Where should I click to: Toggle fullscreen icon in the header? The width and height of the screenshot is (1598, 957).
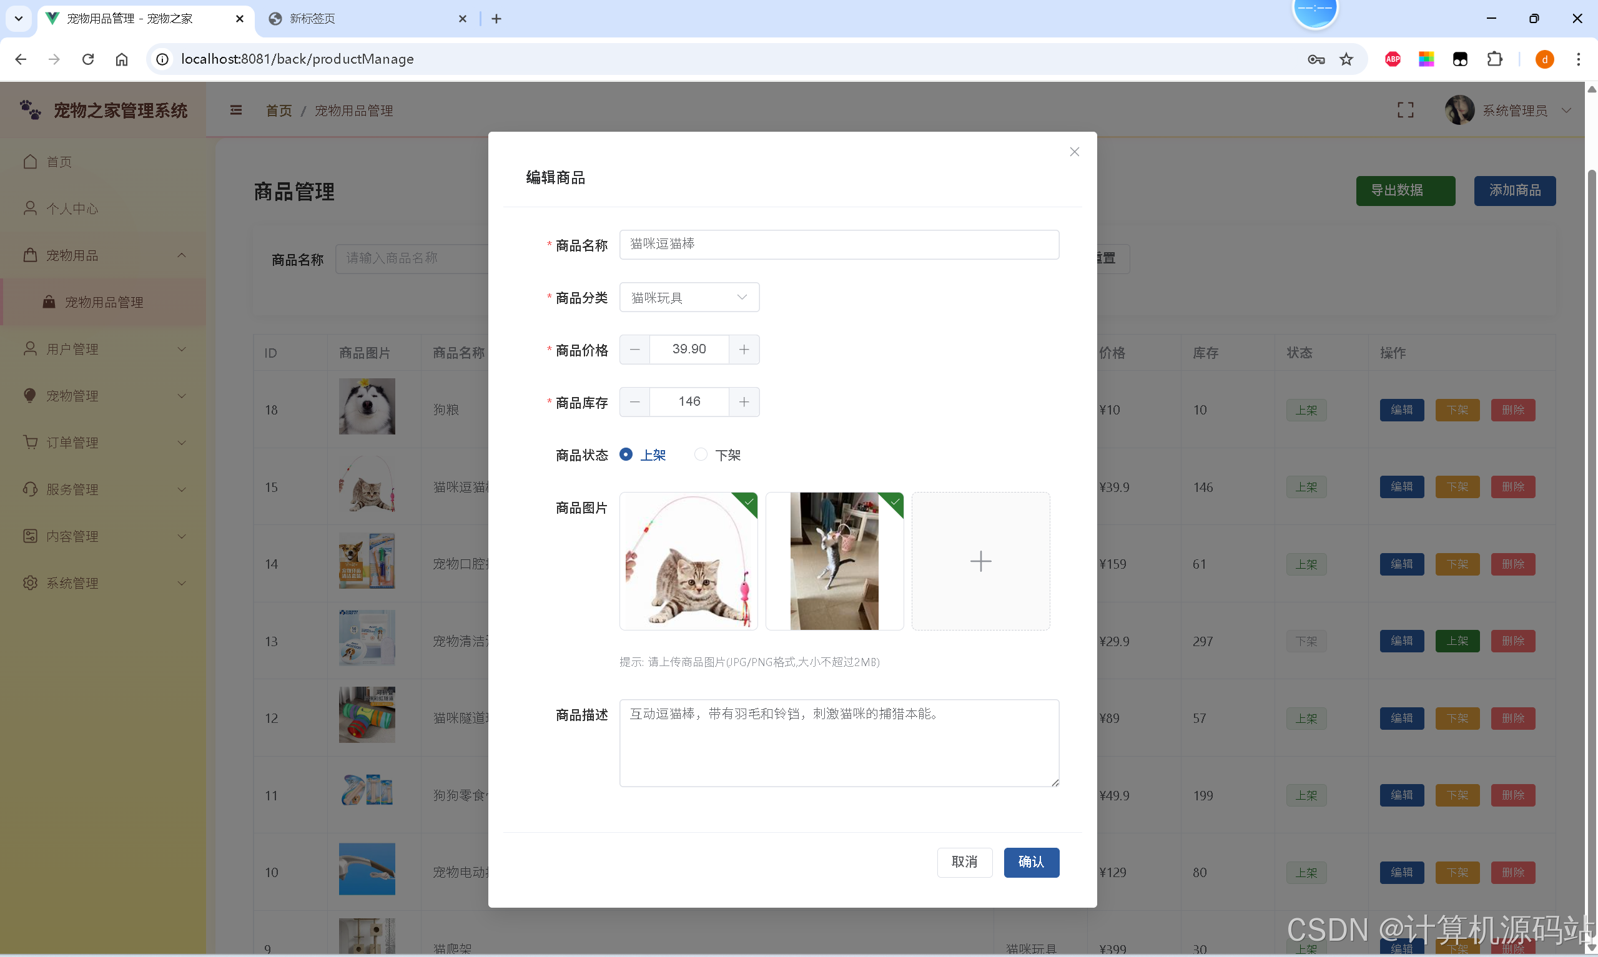pyautogui.click(x=1405, y=110)
